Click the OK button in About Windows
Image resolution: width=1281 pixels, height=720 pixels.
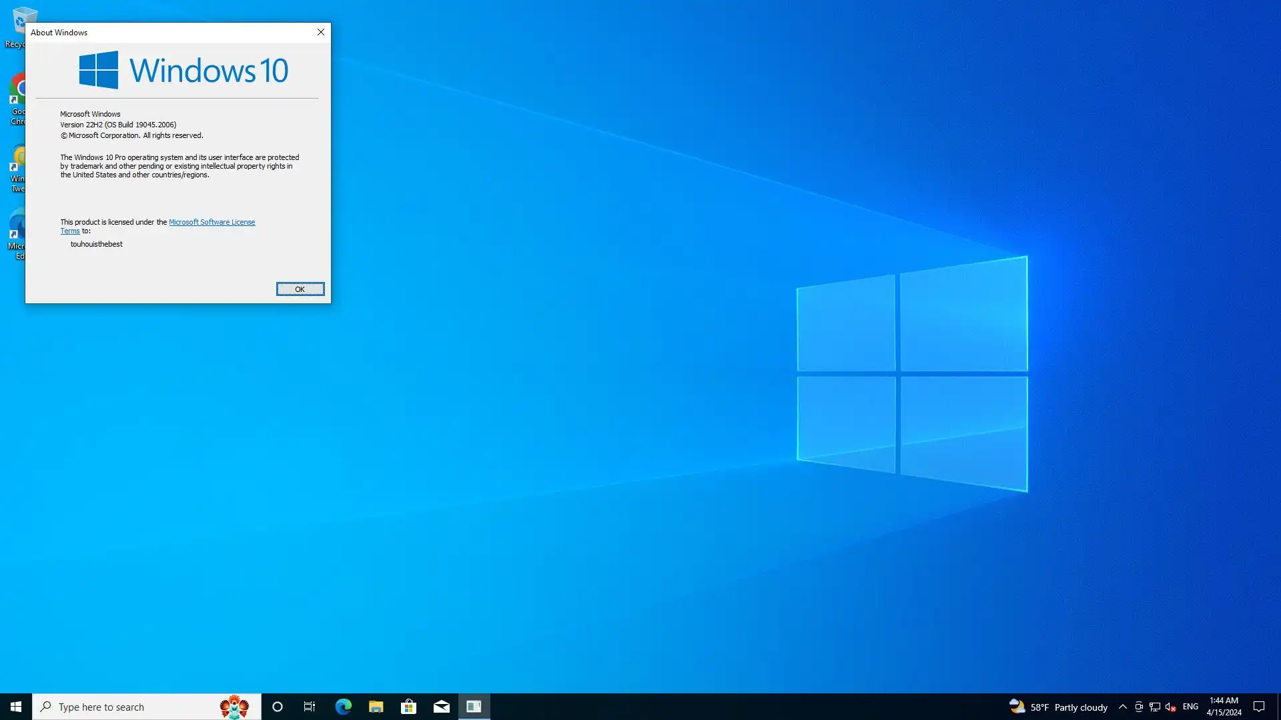pos(300,289)
